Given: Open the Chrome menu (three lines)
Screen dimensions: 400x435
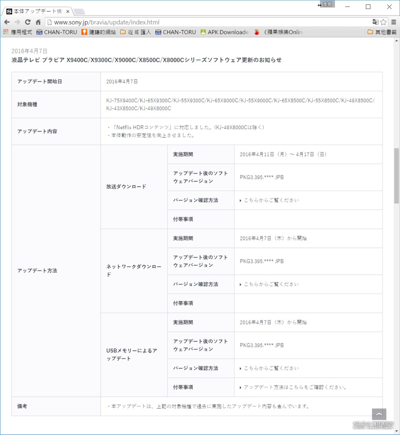Looking at the screenshot, I should [x=394, y=22].
